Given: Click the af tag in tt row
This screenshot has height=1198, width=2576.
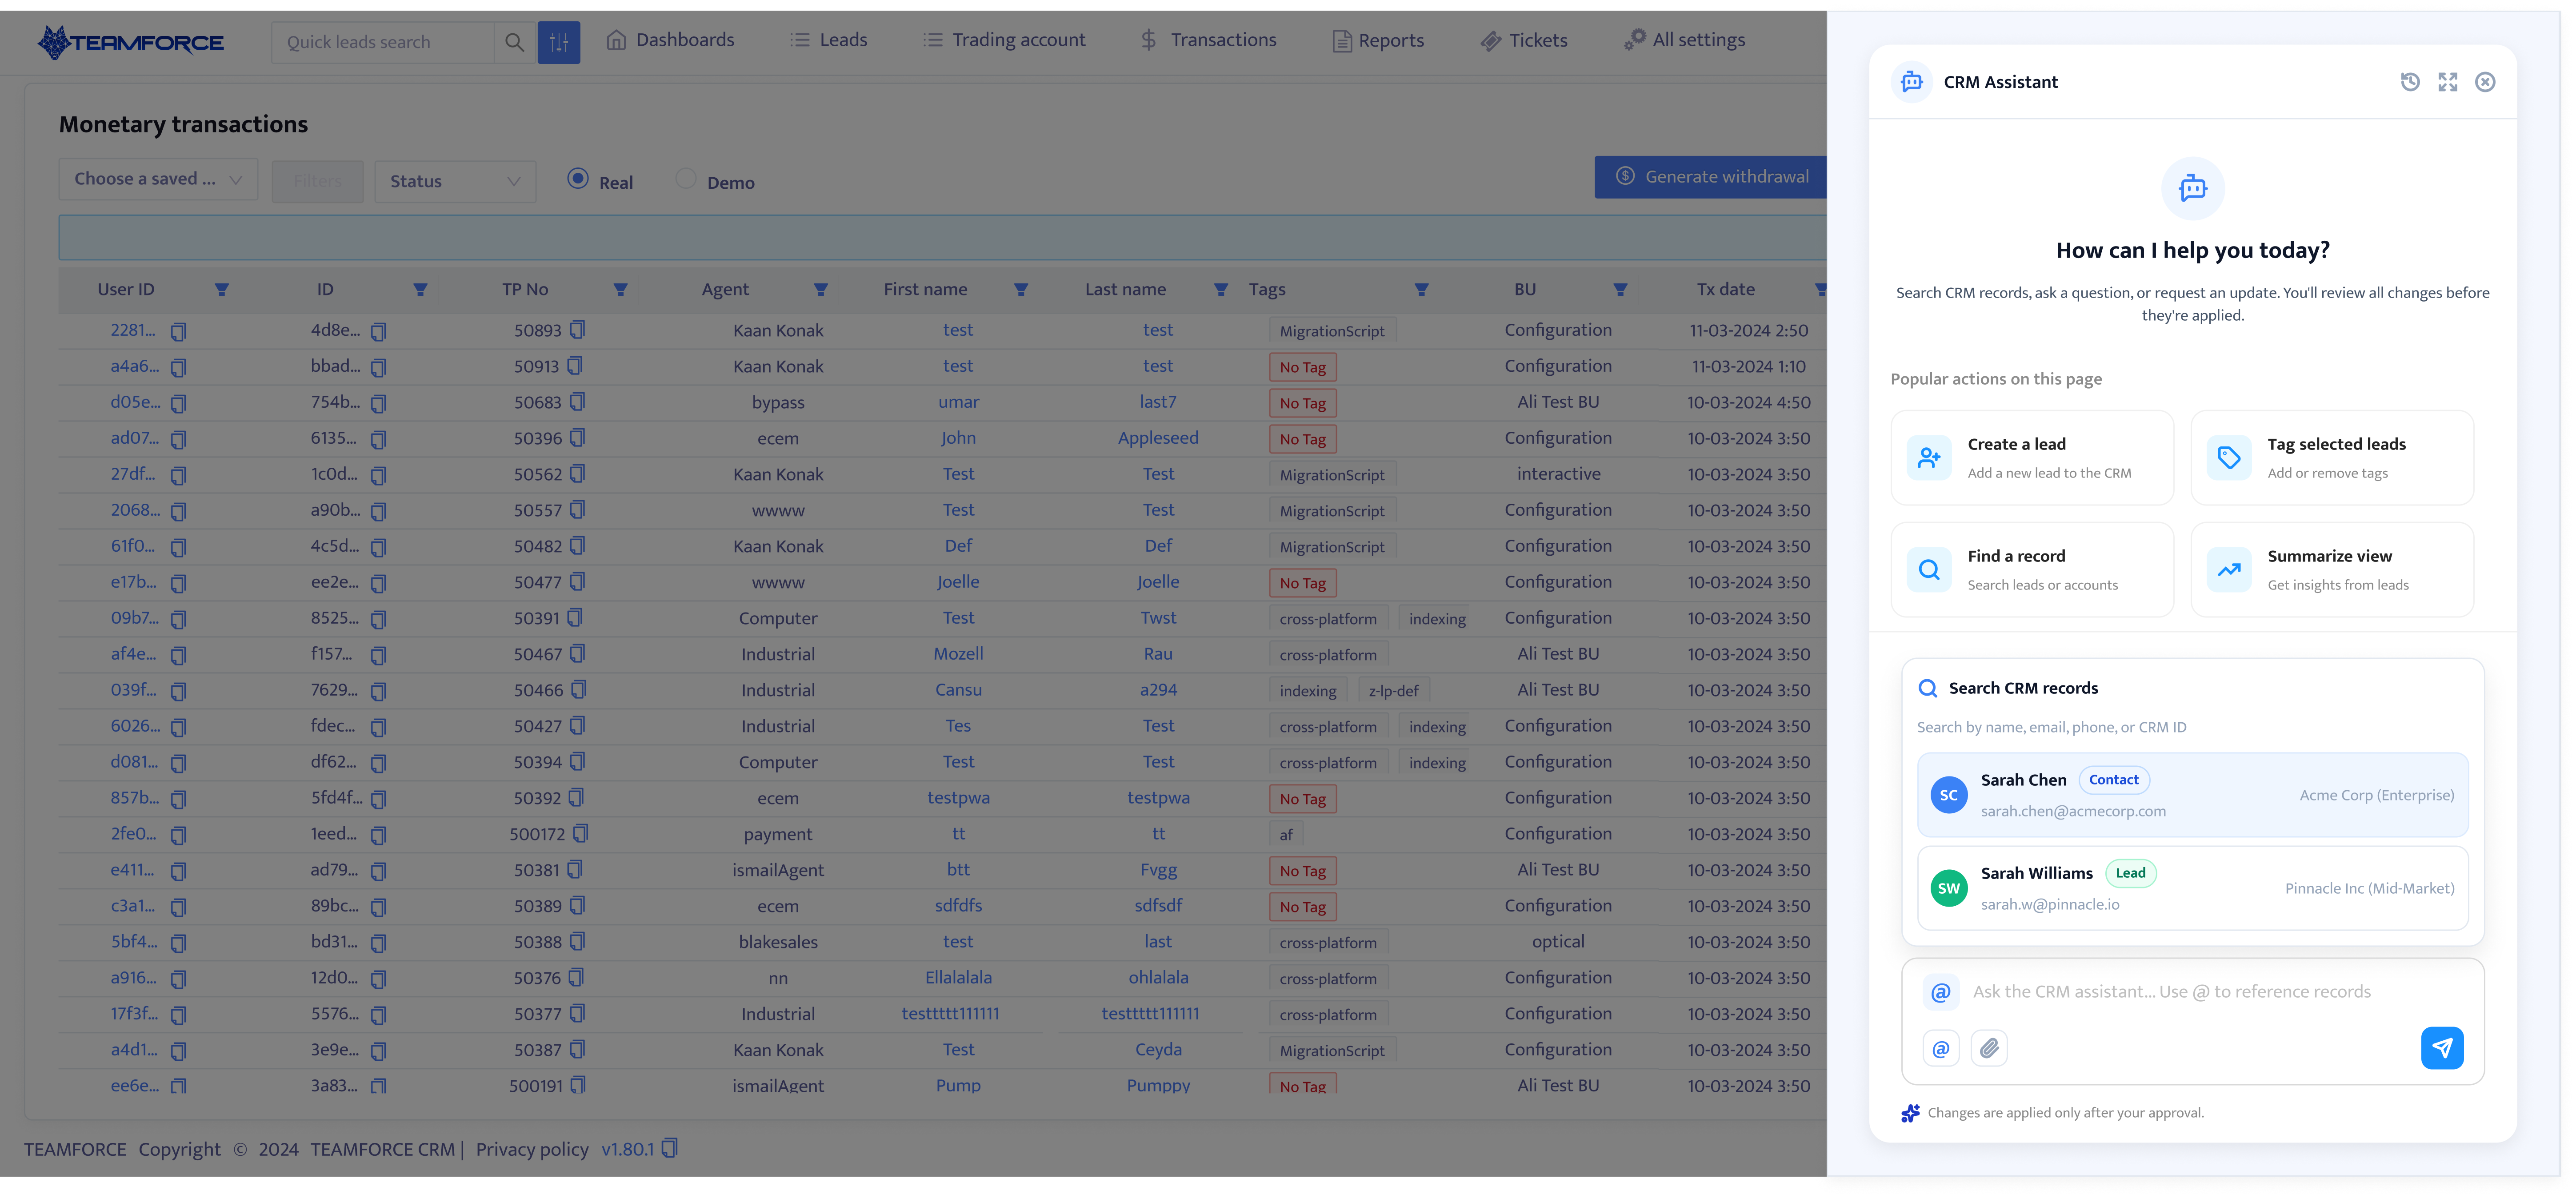Looking at the screenshot, I should tap(1286, 834).
